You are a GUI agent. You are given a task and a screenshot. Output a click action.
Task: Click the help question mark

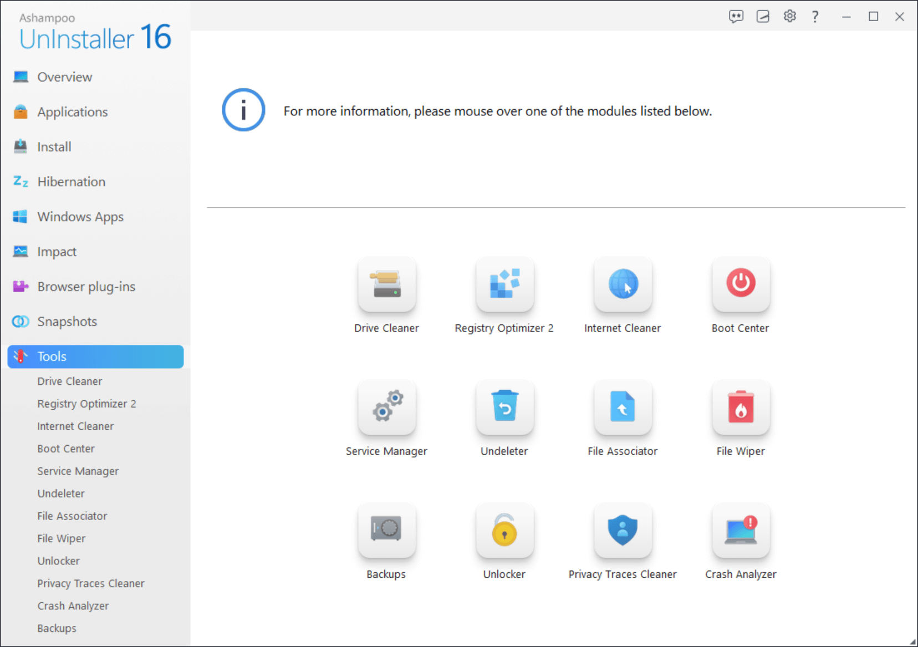pyautogui.click(x=815, y=16)
